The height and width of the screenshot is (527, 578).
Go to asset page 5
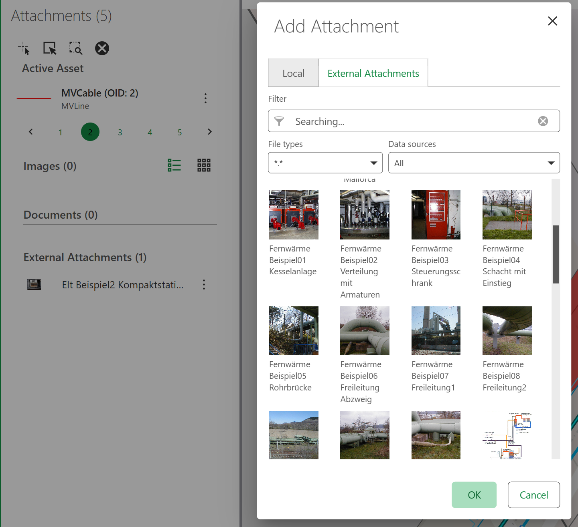(x=180, y=132)
